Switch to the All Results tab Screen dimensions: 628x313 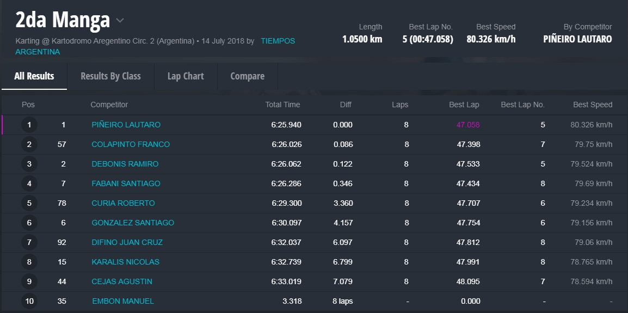pos(34,76)
